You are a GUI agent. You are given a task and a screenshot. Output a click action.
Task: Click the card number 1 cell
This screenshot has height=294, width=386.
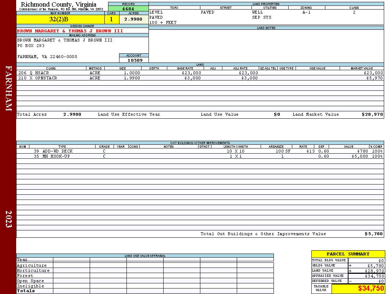pyautogui.click(x=111, y=19)
